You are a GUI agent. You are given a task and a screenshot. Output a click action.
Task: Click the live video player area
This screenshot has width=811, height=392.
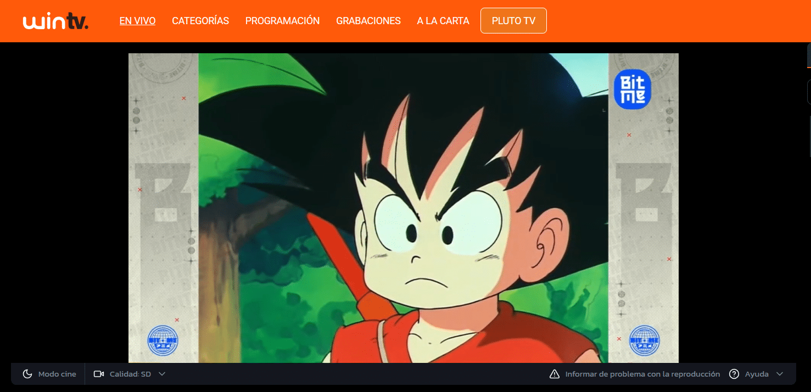point(404,208)
